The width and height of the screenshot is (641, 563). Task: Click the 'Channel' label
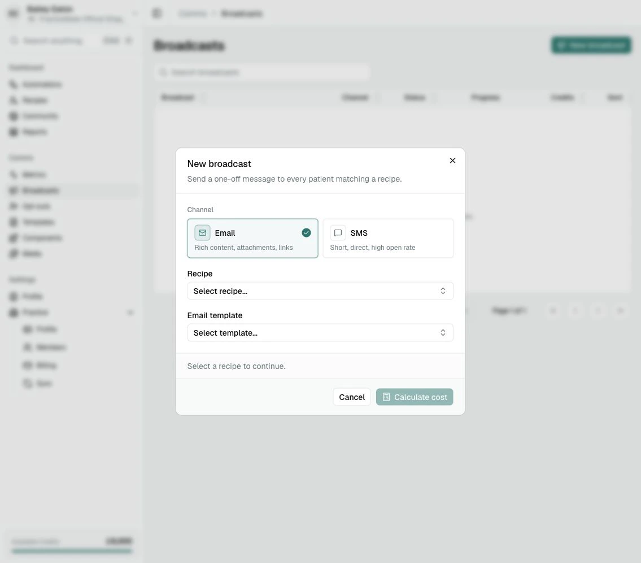point(200,209)
